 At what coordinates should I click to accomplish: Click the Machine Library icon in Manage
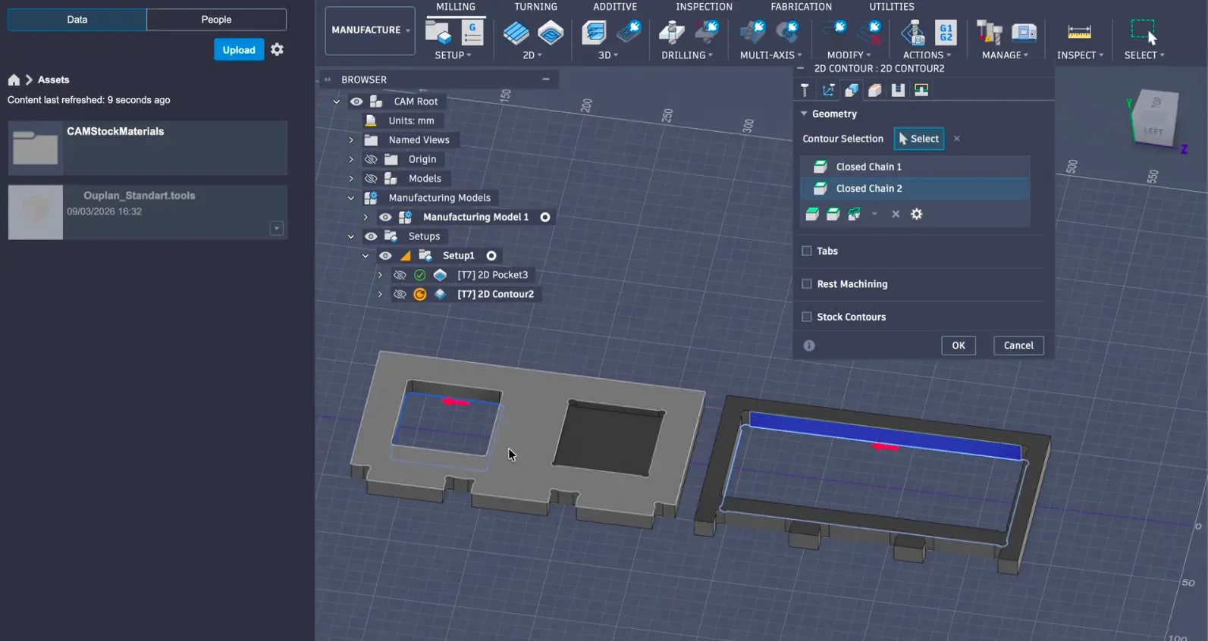click(1024, 32)
